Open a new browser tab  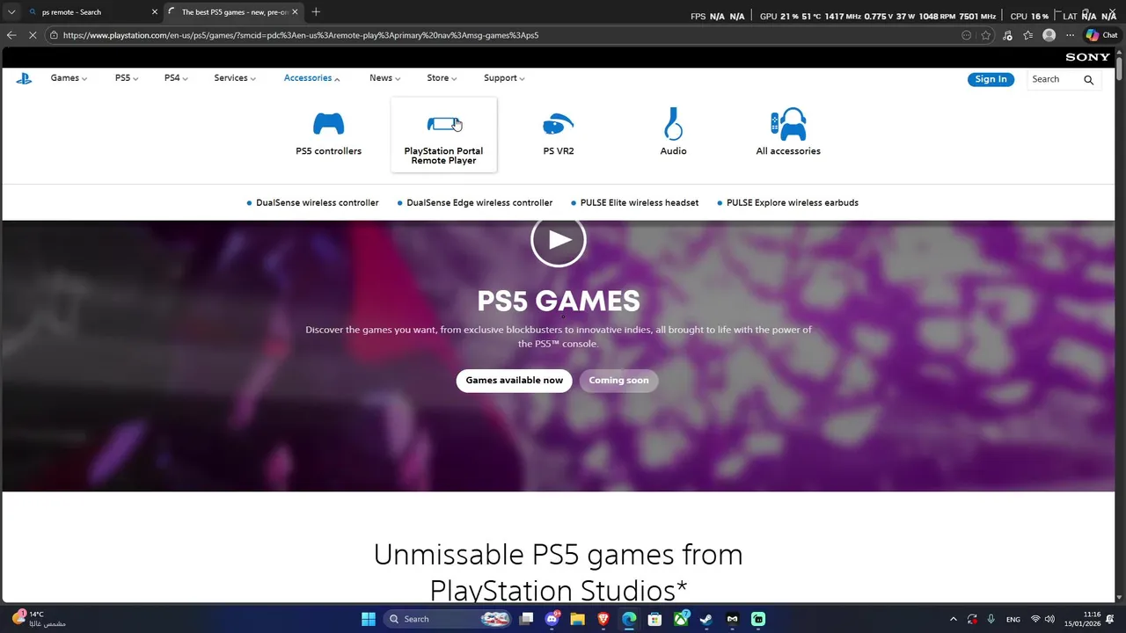point(316,12)
